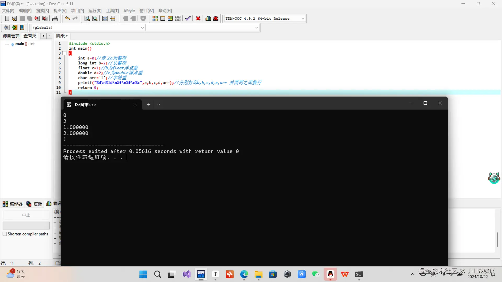Open the terminal new-tab dropdown chevron
Viewport: 502px width, 282px height.
[158, 104]
